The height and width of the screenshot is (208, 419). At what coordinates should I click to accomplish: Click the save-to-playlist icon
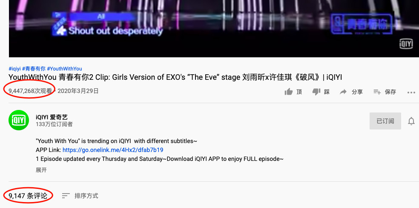(377, 92)
